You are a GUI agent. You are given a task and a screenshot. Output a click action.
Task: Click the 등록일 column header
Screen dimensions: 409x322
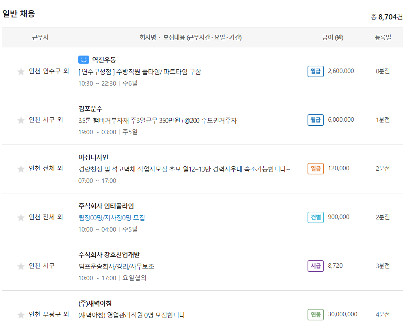tap(383, 38)
